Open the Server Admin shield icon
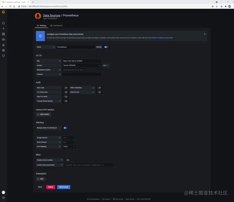 4,56
